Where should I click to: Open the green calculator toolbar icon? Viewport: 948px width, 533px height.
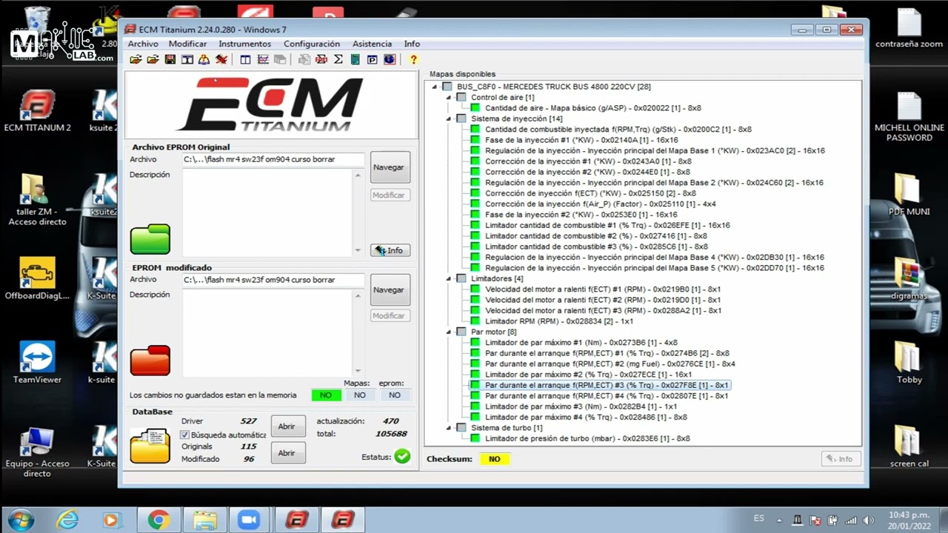[355, 59]
